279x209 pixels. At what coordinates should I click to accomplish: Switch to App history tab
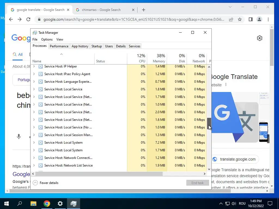pyautogui.click(x=80, y=46)
